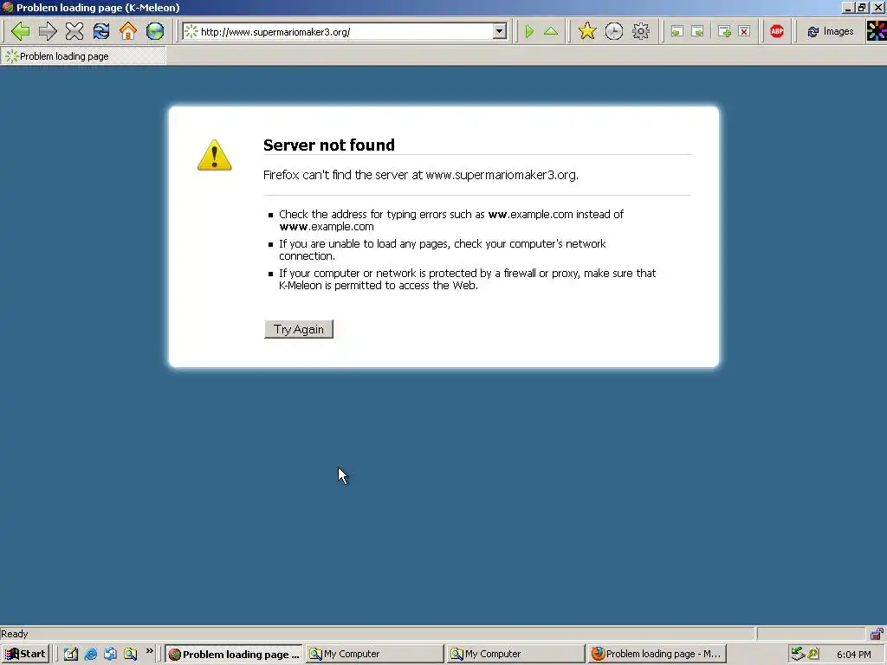Viewport: 887px width, 665px height.
Task: Click text "Firefox can't find the server"
Action: pyautogui.click(x=335, y=175)
